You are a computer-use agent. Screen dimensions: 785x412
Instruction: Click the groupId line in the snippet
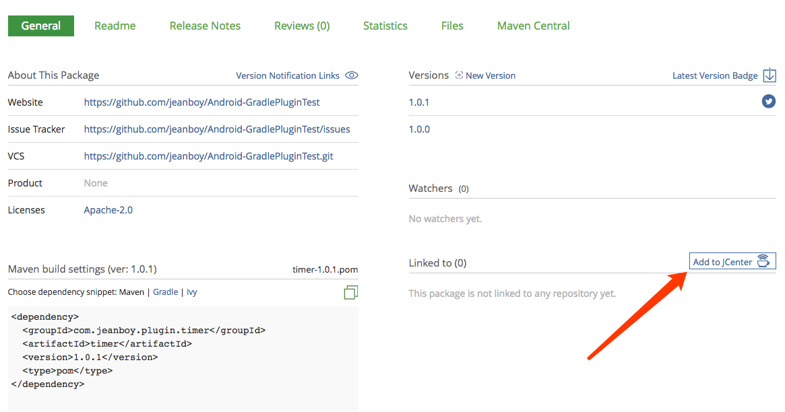click(144, 331)
